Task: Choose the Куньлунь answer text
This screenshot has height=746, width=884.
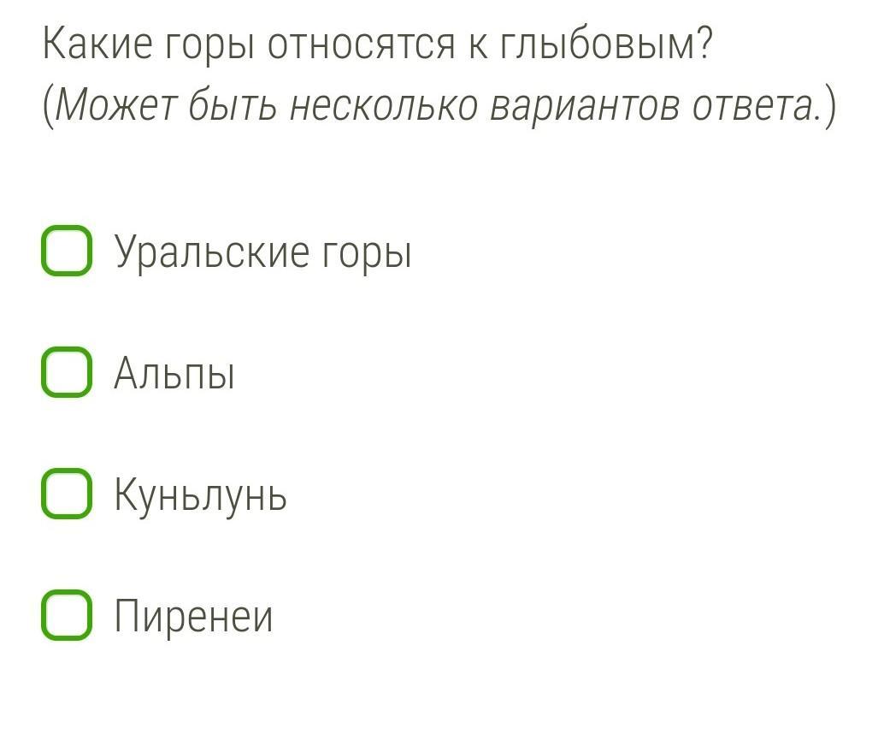Action: [x=201, y=495]
